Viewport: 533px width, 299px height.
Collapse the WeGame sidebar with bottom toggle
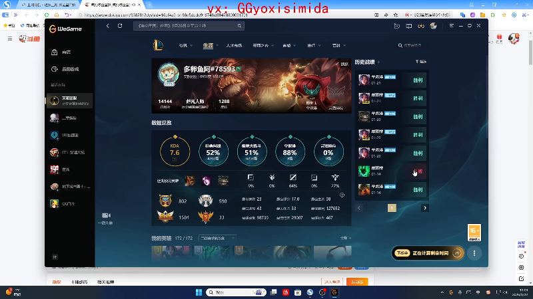coord(55,257)
